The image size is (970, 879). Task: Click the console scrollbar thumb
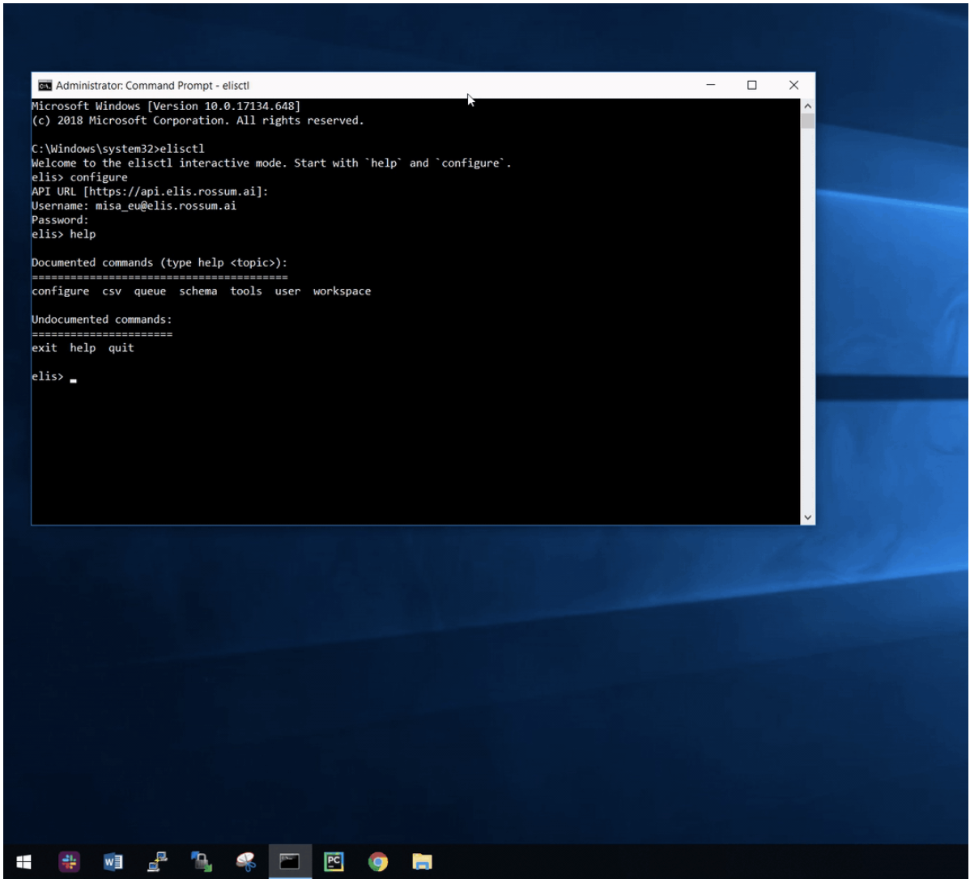807,121
